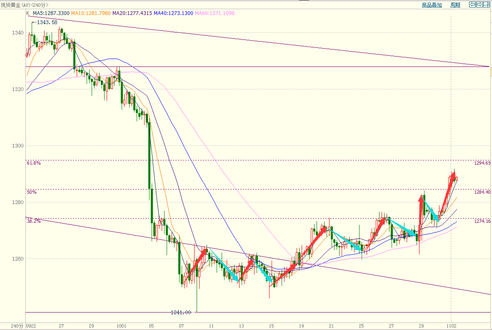Screen dimensions: 492x330
Task: Click the right arrow navigation icon
Action: (x=480, y=5)
